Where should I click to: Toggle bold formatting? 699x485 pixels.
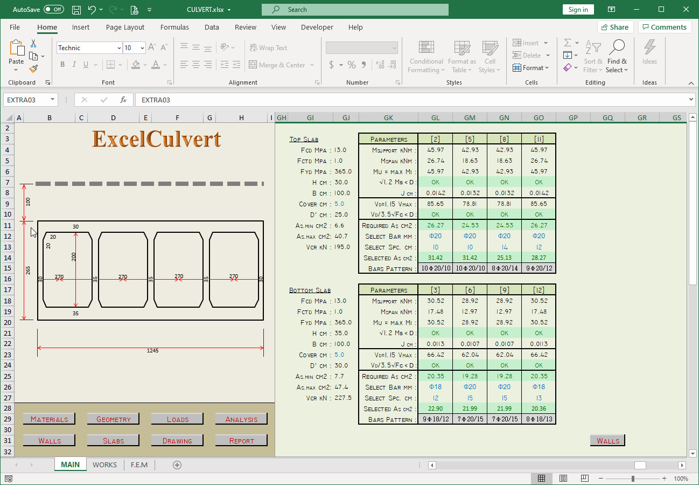click(x=62, y=64)
